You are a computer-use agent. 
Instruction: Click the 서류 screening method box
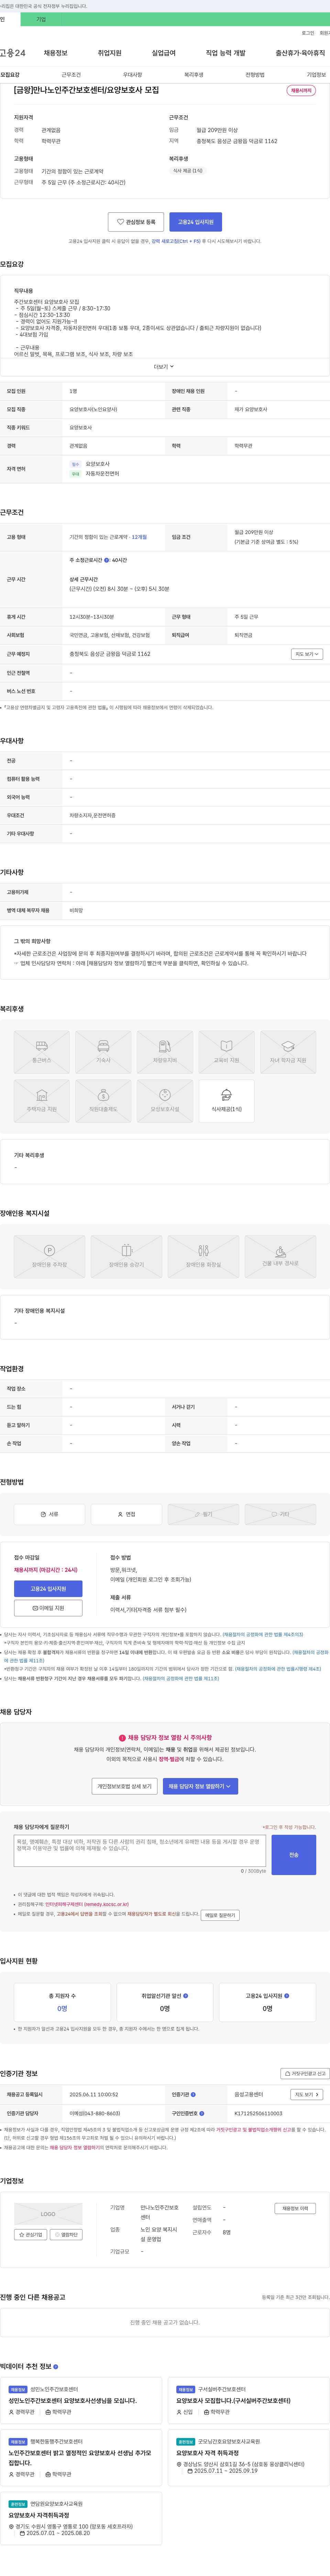(x=49, y=1514)
